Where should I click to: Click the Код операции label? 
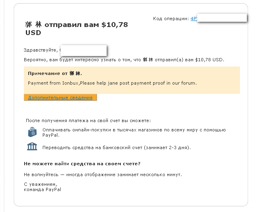click(171, 19)
